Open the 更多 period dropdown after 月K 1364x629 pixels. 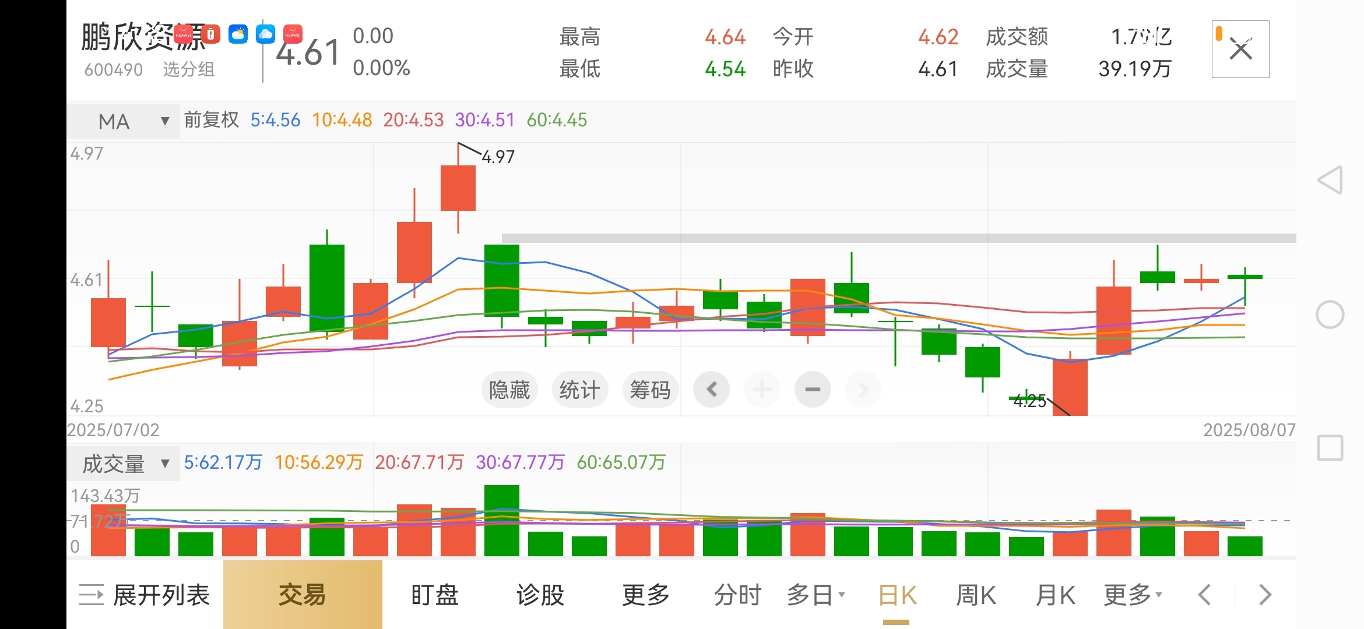click(x=1133, y=595)
